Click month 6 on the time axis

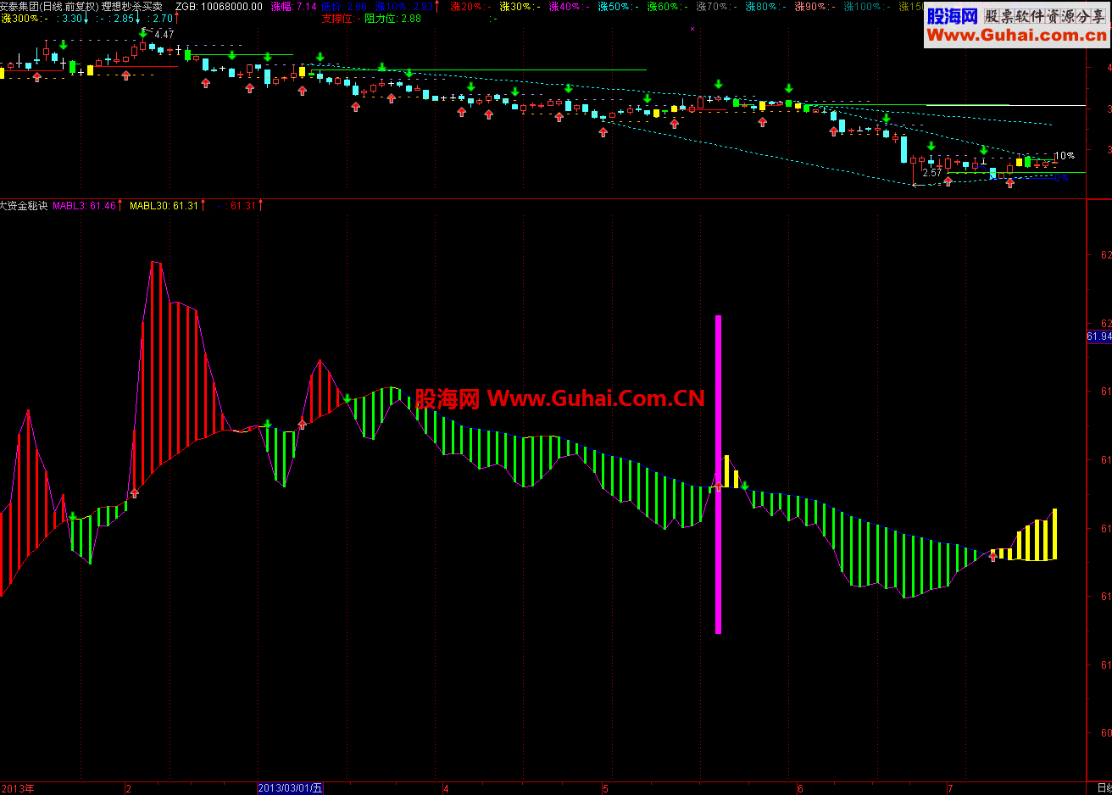point(800,788)
